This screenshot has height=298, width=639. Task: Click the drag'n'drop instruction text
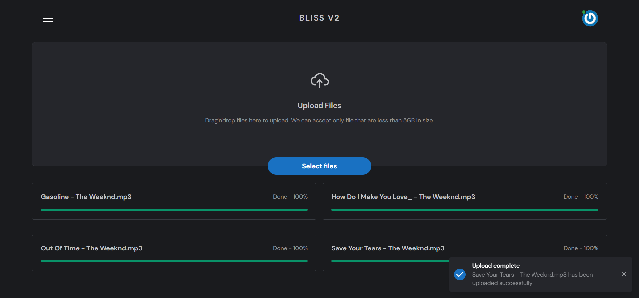pyautogui.click(x=319, y=120)
